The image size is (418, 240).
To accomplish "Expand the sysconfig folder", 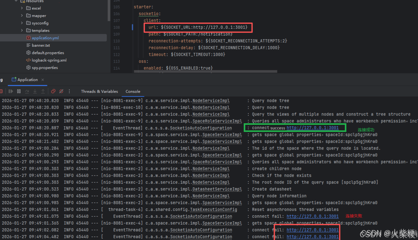I will 22,23.
